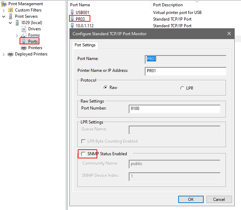Collapse the Print Servers tree node
This screenshot has width=241, height=210.
(4, 16)
